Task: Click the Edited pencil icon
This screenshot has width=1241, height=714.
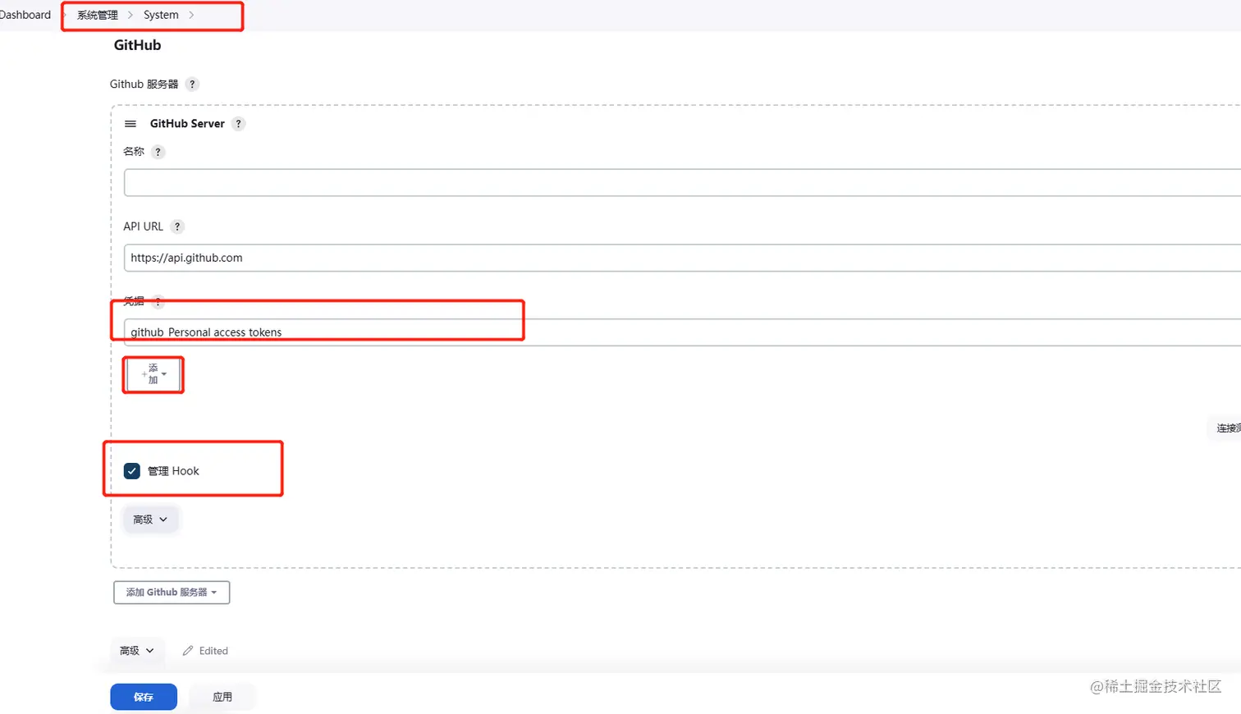Action: (x=188, y=651)
